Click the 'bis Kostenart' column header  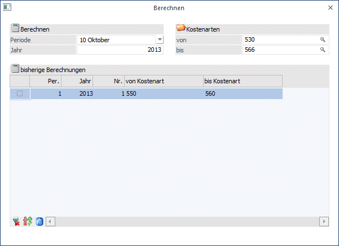coord(243,82)
